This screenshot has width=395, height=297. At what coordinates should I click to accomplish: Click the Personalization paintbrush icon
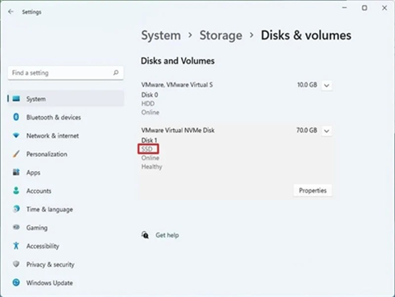point(16,154)
